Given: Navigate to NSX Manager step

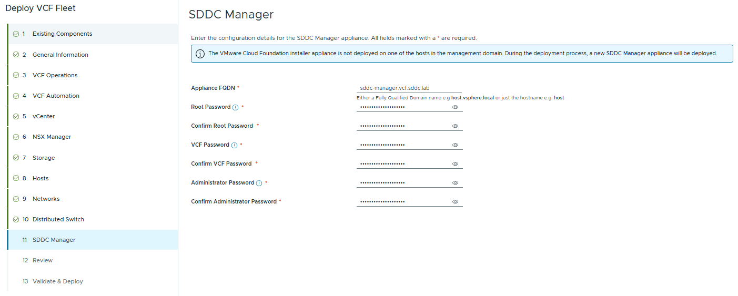Looking at the screenshot, I should (52, 137).
